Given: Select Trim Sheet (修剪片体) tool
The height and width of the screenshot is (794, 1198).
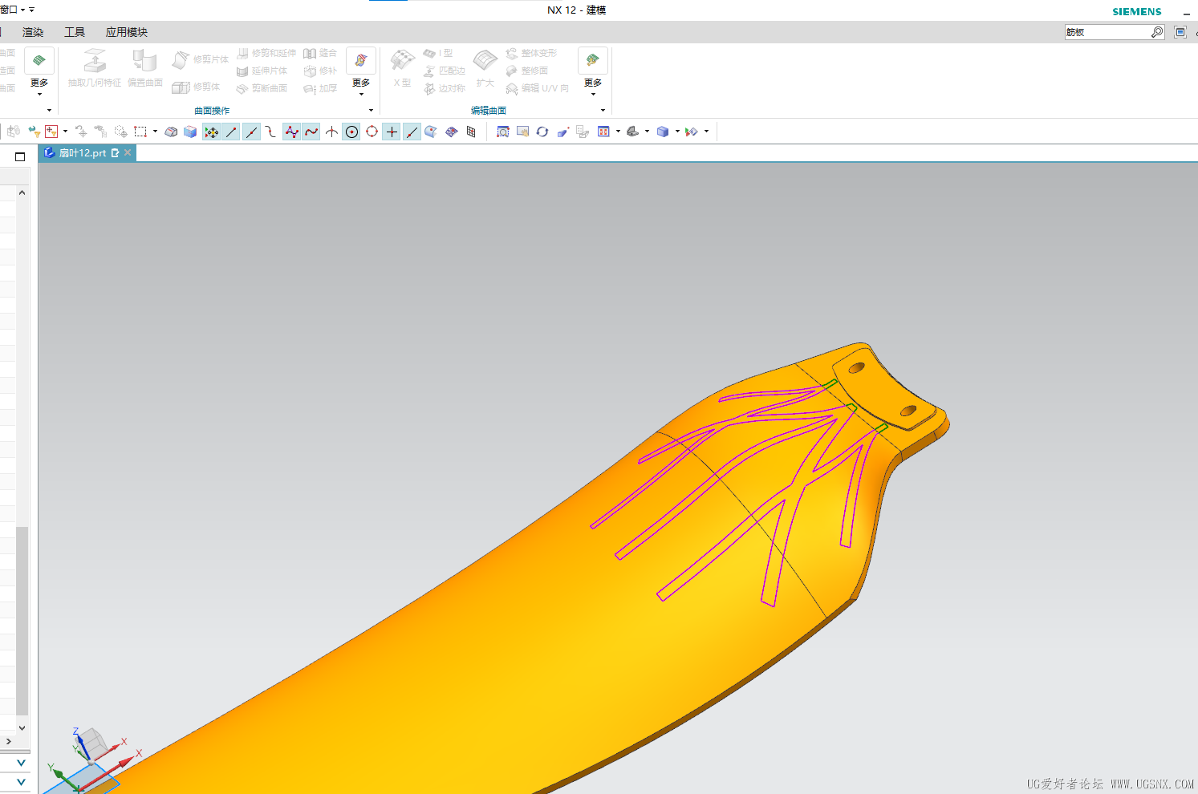Looking at the screenshot, I should [201, 59].
